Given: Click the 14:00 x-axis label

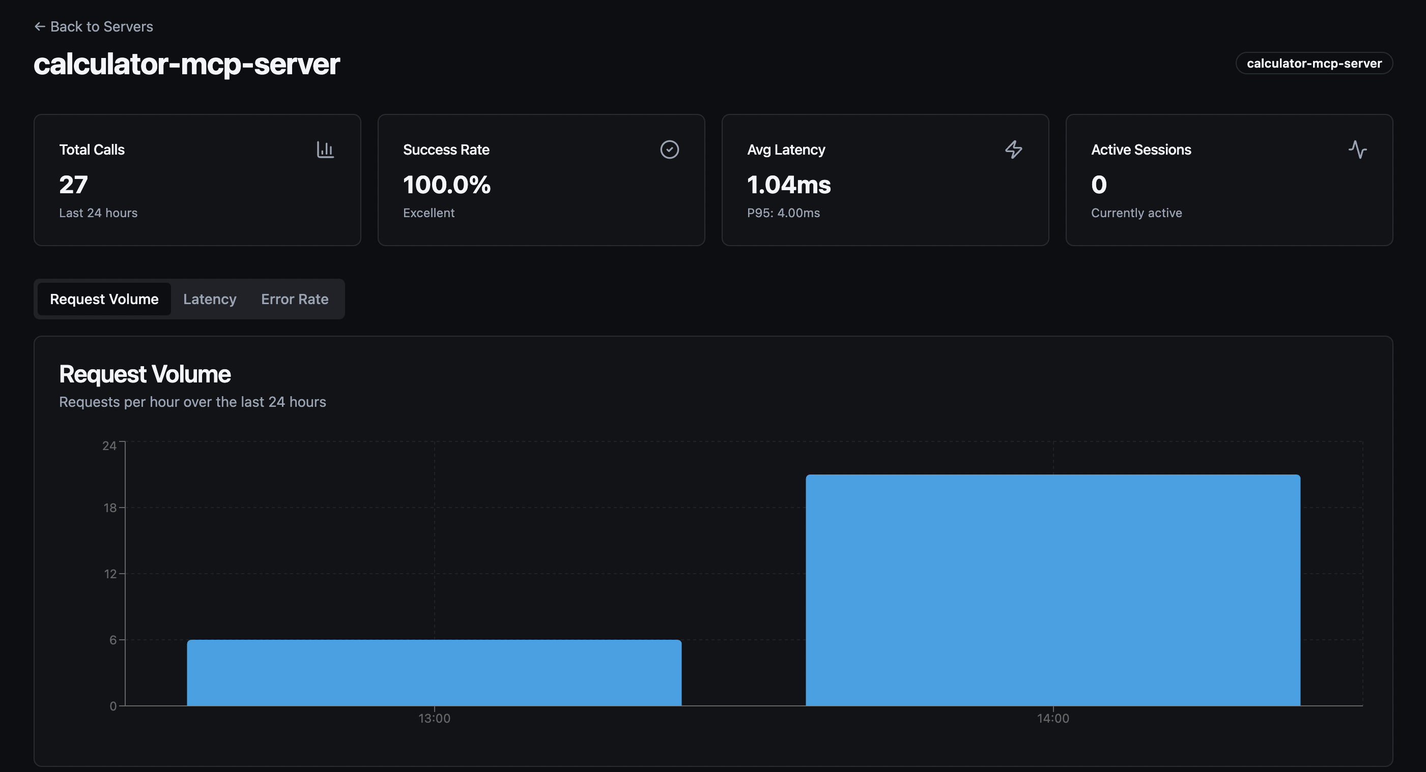Looking at the screenshot, I should (x=1053, y=719).
